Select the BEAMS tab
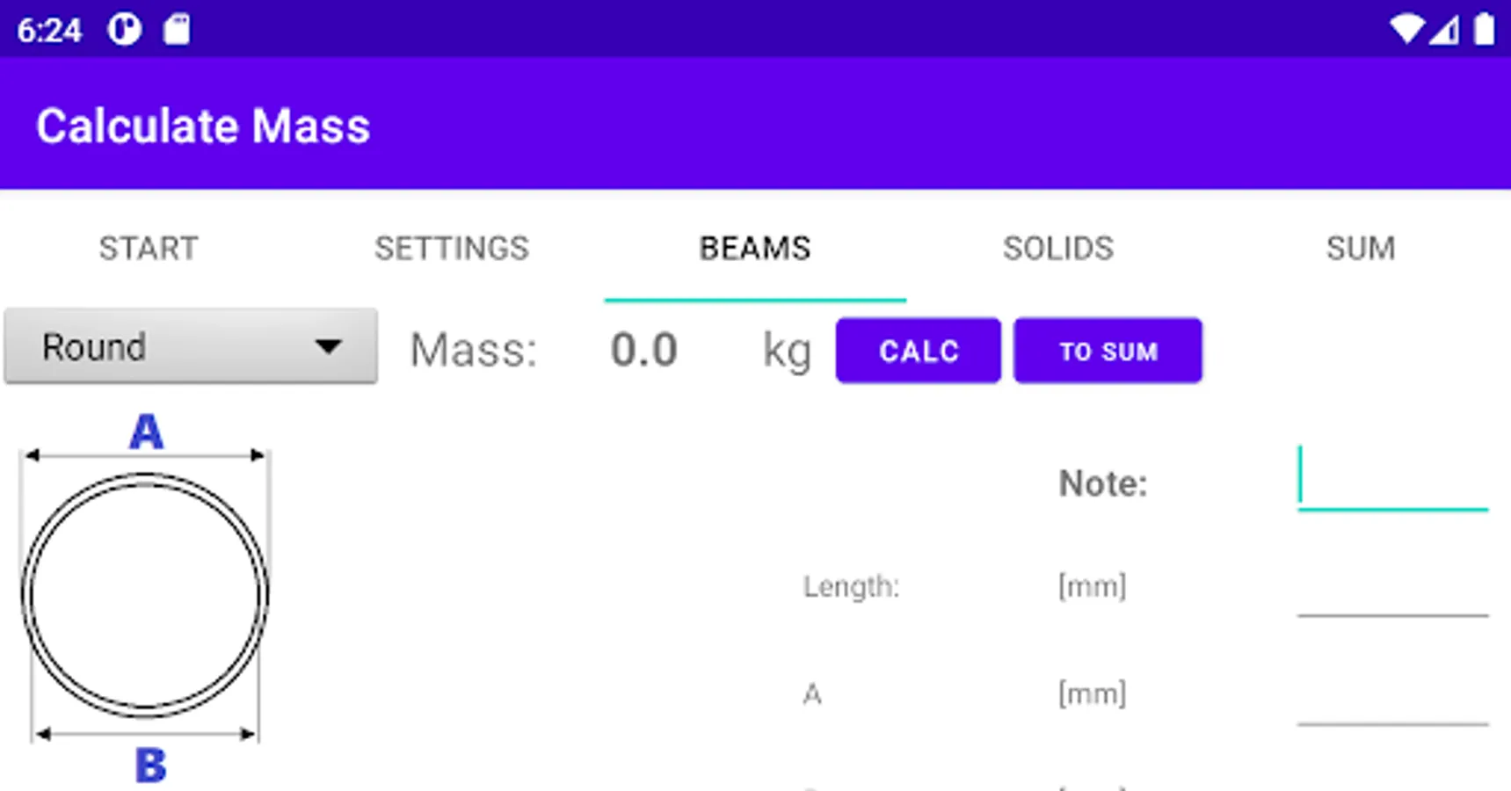This screenshot has width=1511, height=791. pos(754,249)
